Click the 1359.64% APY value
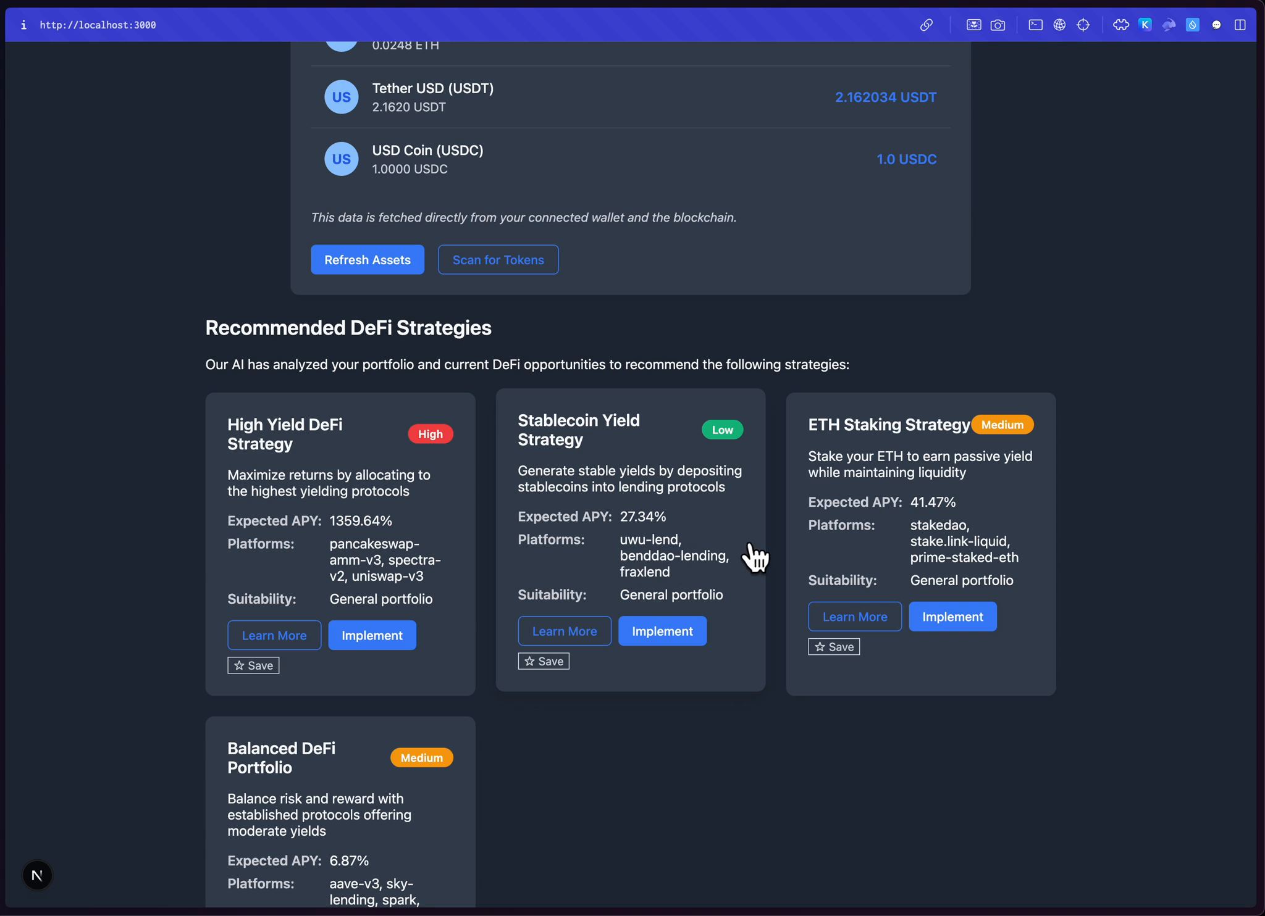This screenshot has height=916, width=1265. click(360, 520)
